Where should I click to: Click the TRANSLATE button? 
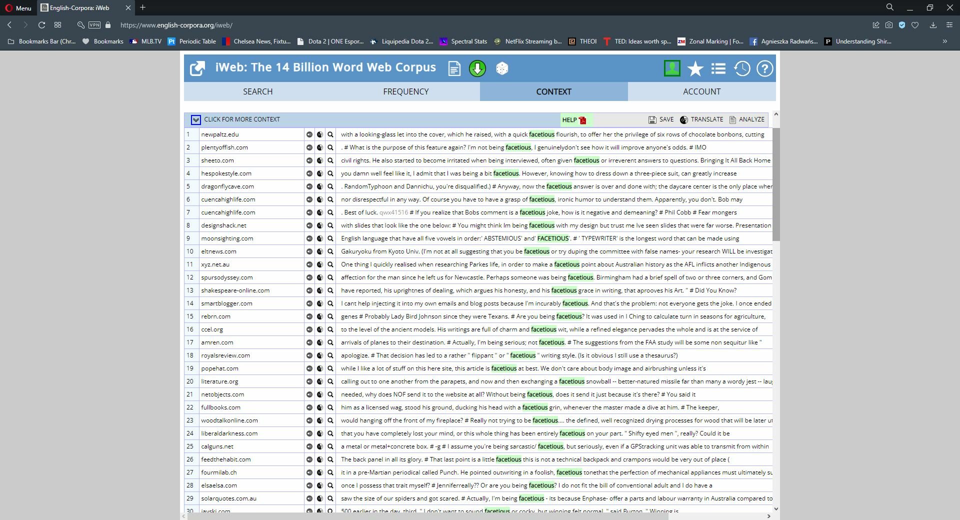coord(701,119)
